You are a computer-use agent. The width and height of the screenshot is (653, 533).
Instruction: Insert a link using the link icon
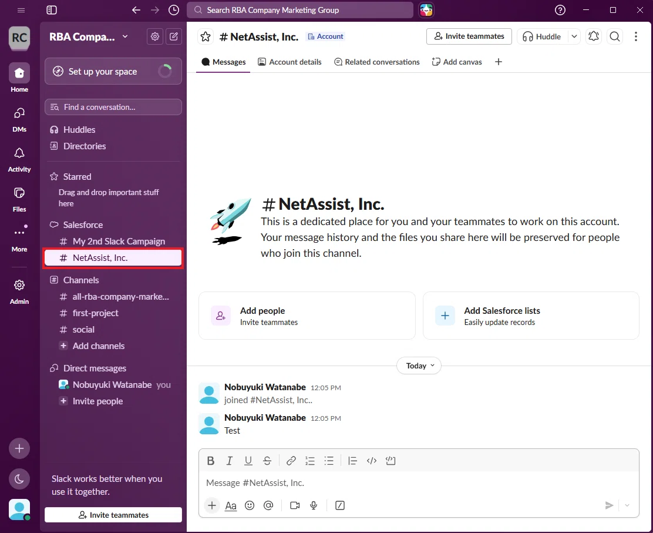(291, 461)
